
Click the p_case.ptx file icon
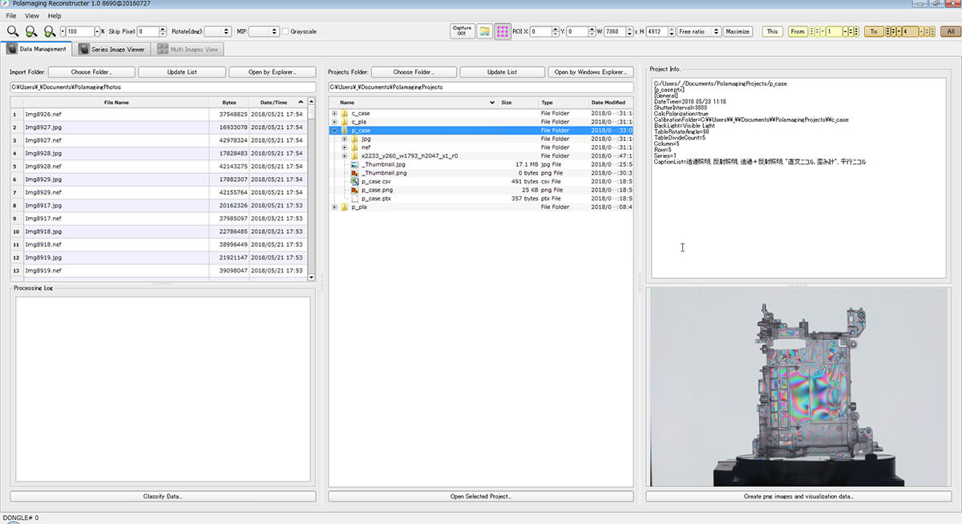[x=354, y=199]
